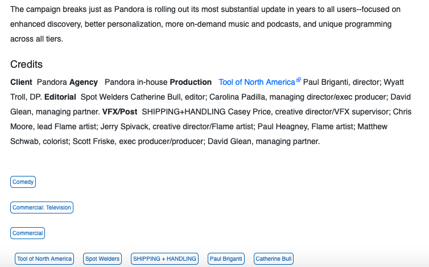Select the Comedy tag
The height and width of the screenshot is (267, 429).
coord(23,182)
